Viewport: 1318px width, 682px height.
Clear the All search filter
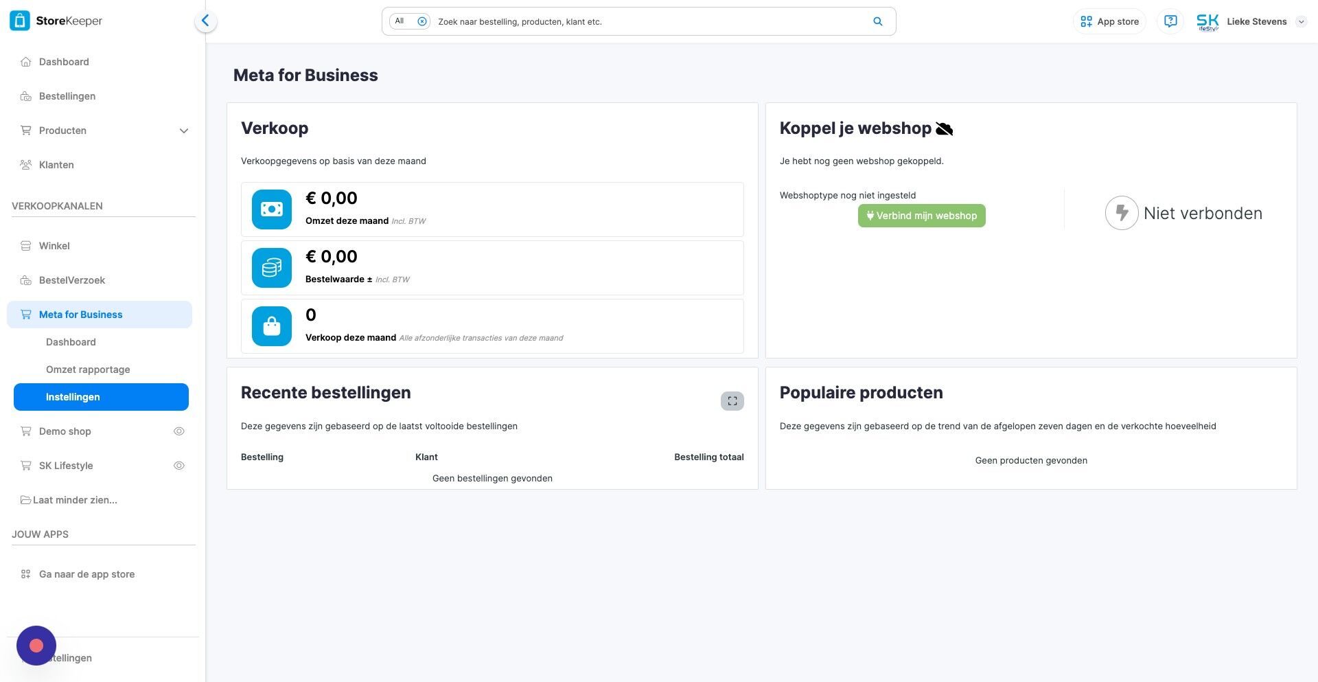(422, 21)
